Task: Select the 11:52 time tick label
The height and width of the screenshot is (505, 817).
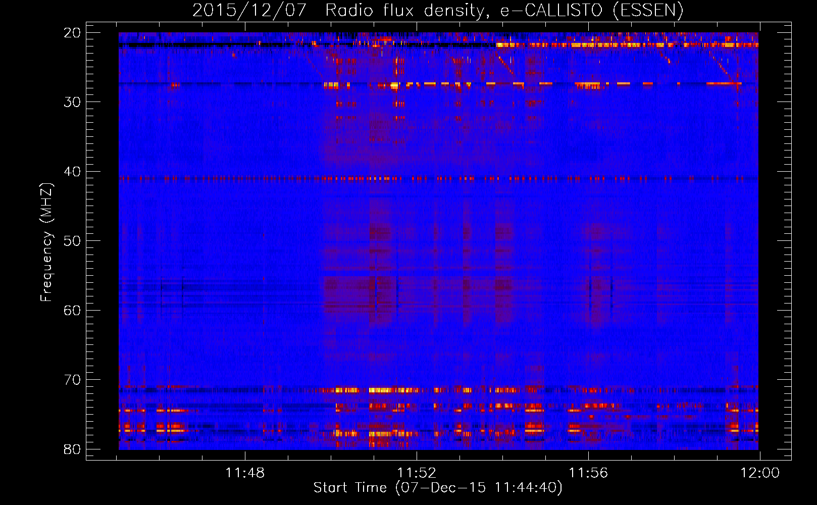Action: click(417, 473)
